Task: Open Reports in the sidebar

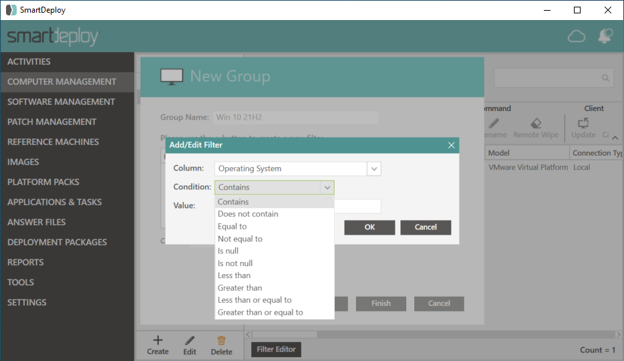Action: 67,262
